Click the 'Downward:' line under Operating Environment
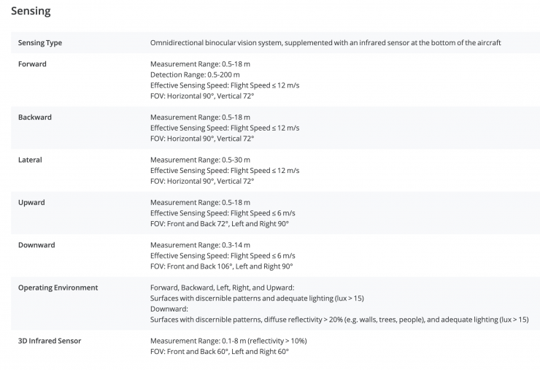 click(x=169, y=309)
